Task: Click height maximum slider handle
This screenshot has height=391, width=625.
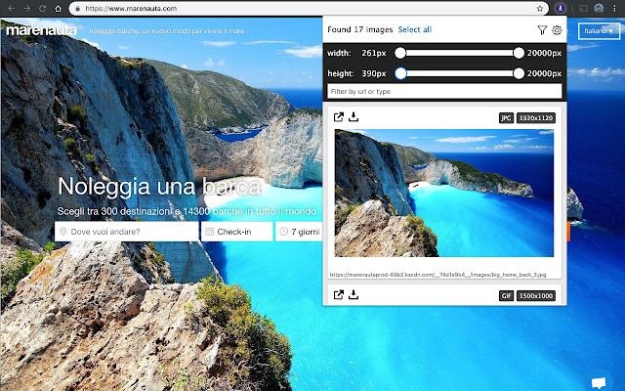Action: click(x=519, y=73)
